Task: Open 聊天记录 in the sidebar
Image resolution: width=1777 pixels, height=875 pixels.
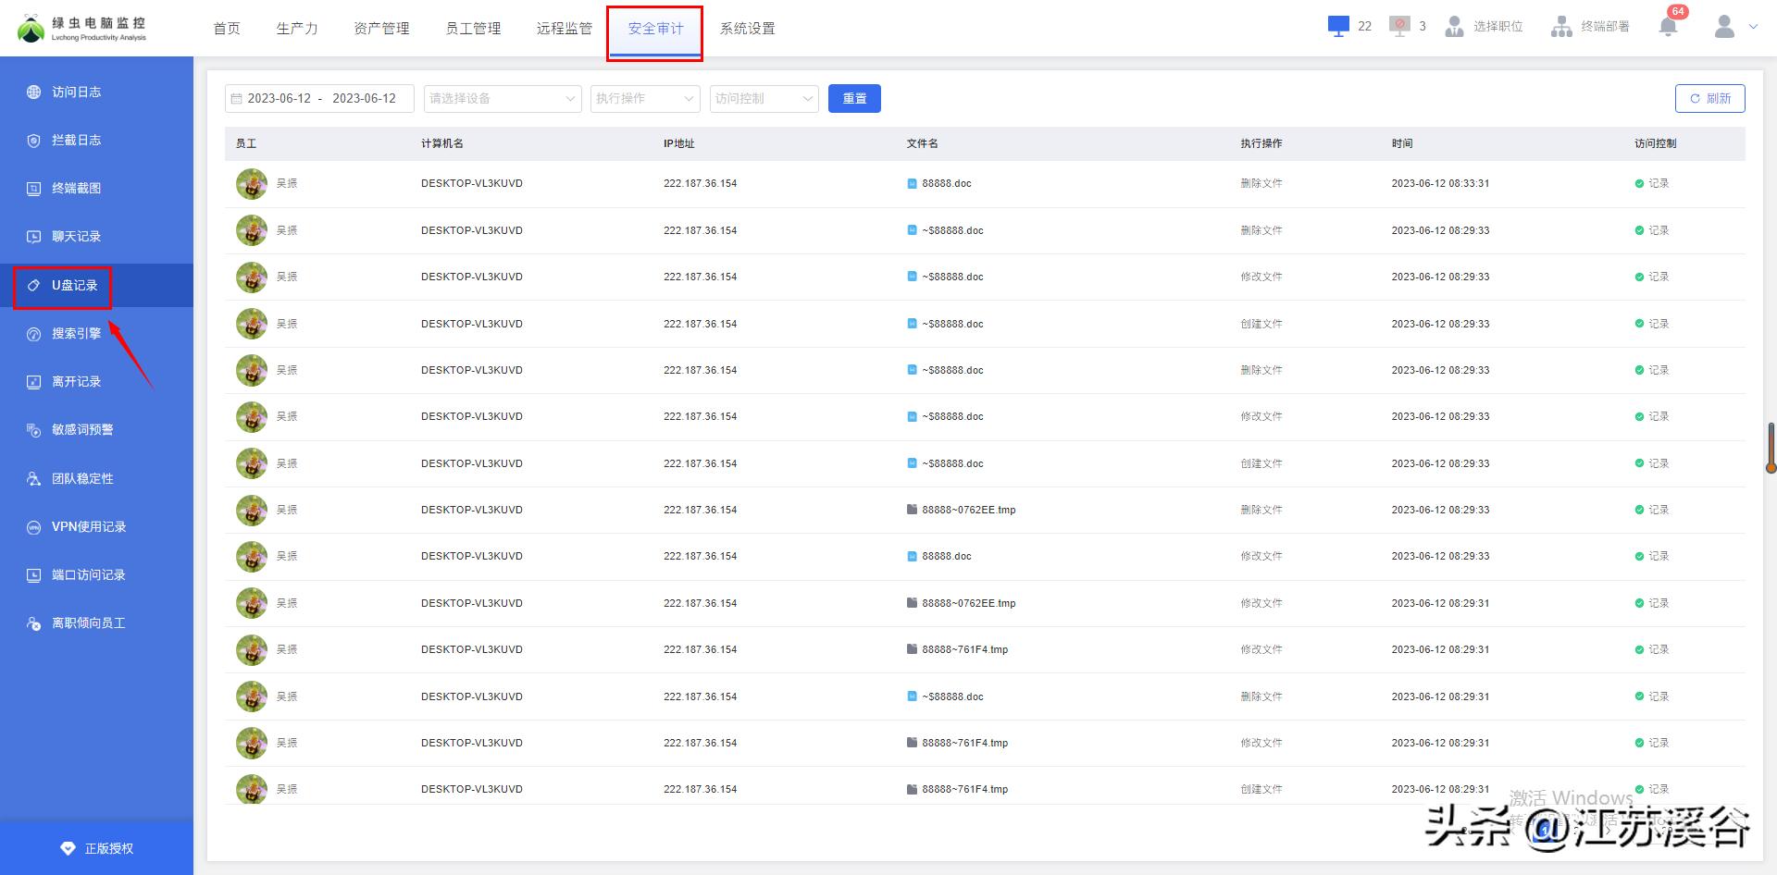Action: pos(76,237)
